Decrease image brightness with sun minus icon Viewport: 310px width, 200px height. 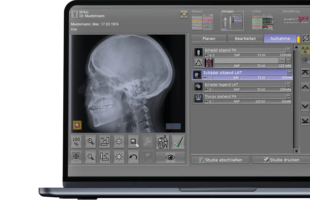coord(119,157)
